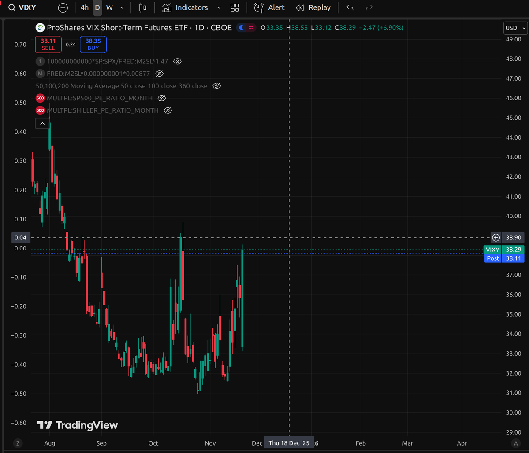The width and height of the screenshot is (529, 453).
Task: Open the Indicators dialog
Action: 185,7
